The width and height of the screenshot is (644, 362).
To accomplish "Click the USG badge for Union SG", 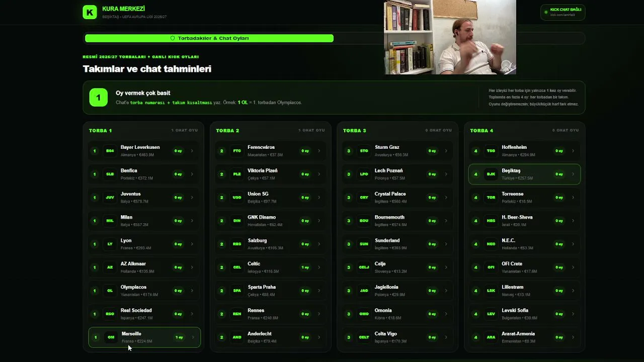I will tap(237, 198).
